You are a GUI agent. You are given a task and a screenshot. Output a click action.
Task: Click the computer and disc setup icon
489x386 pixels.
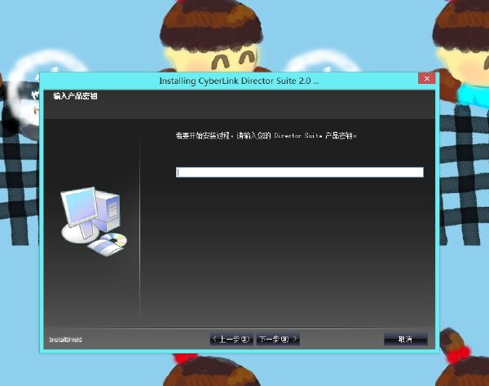[x=94, y=221]
